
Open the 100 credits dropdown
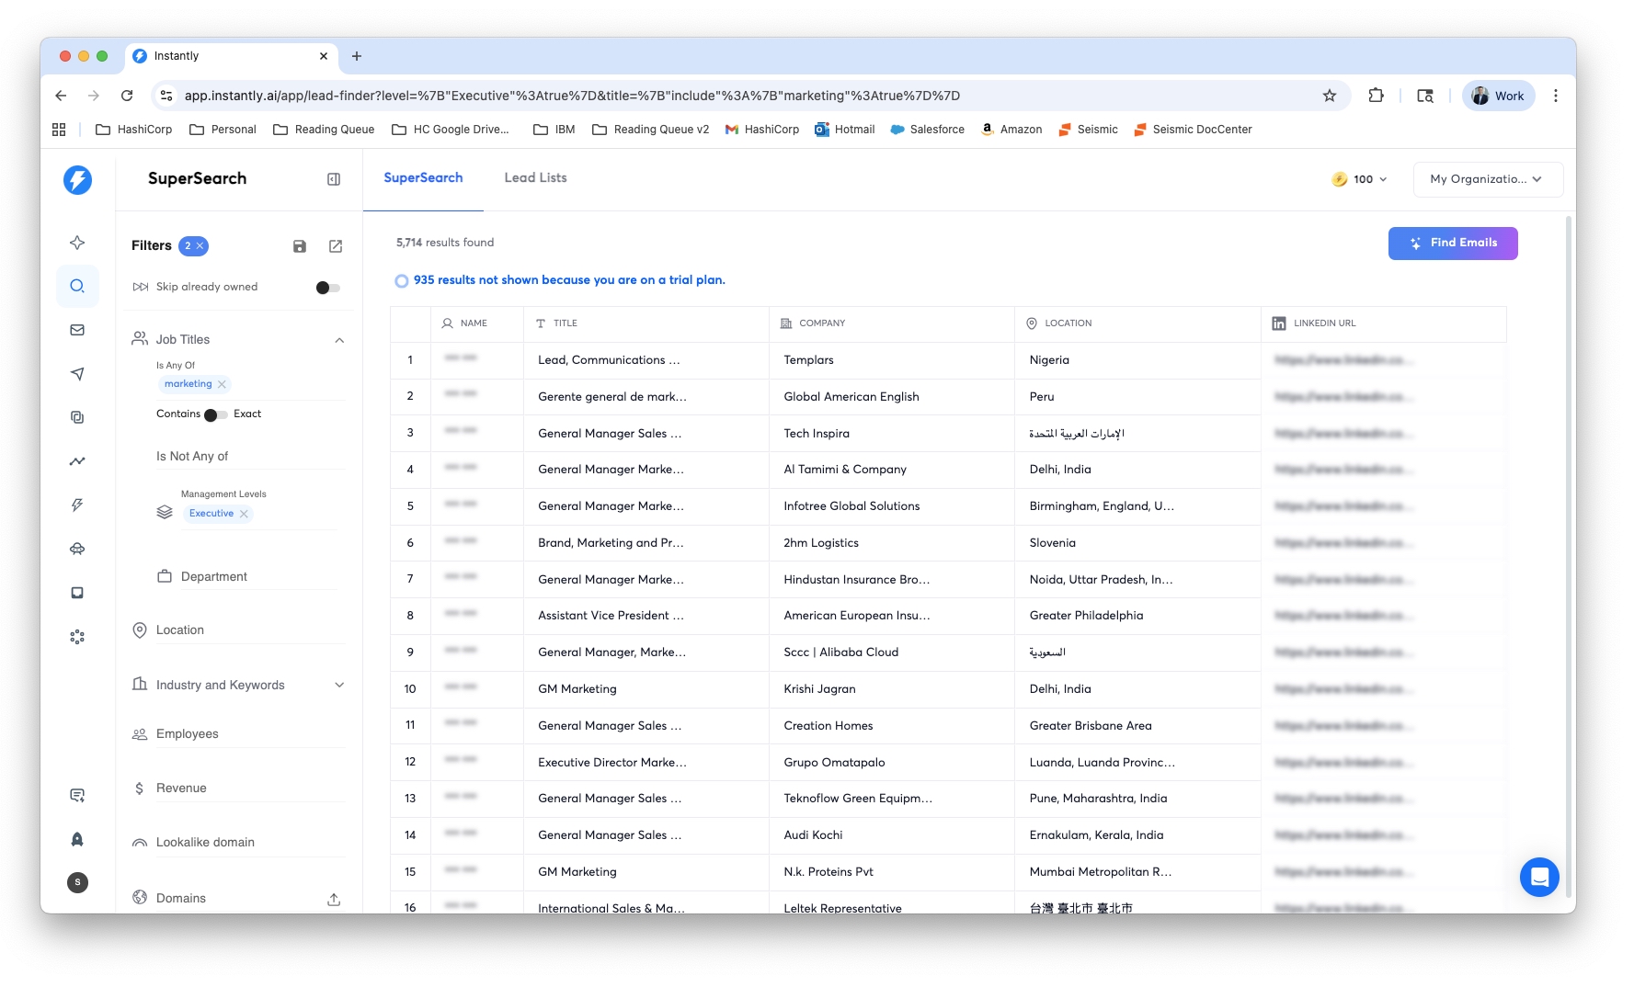[x=1361, y=179]
